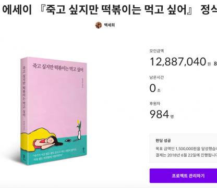
Task: Click the 프로젝트 관리하기 purple button
Action: pos(183,176)
